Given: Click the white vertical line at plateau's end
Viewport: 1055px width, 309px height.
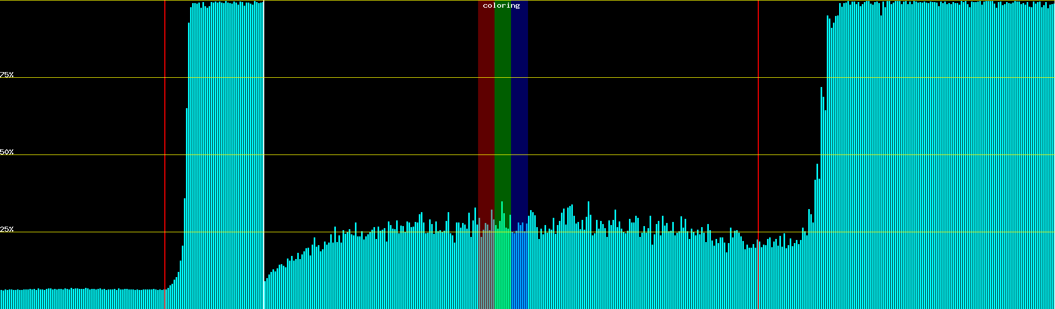Looking at the screenshot, I should click(264, 154).
